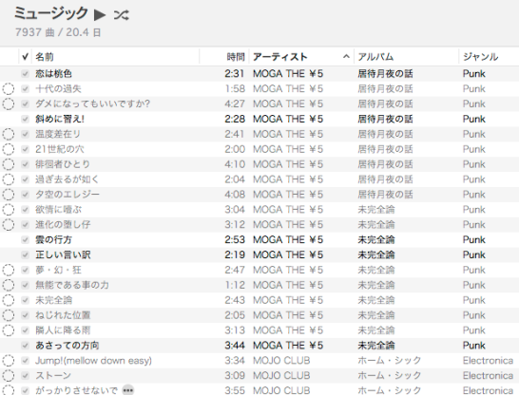The image size is (519, 395).
Task: Click cloud status circle for 進化の堕し仔
Action: point(9,225)
